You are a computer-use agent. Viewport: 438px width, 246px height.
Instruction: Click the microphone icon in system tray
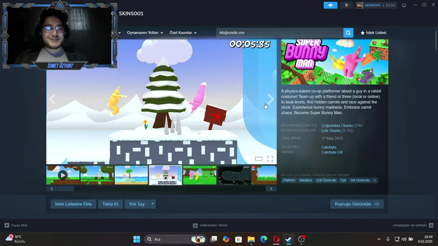coord(388,239)
